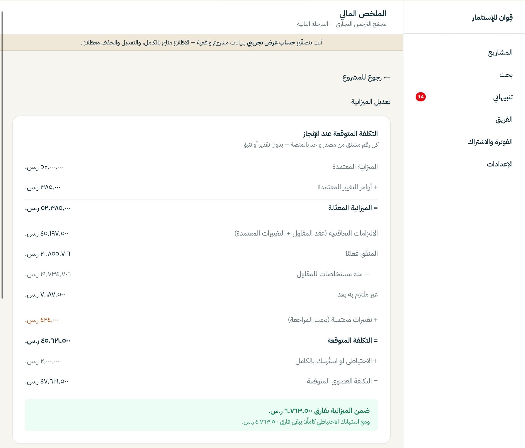Click the green ضمن الميزانية بفارق message

(x=319, y=411)
